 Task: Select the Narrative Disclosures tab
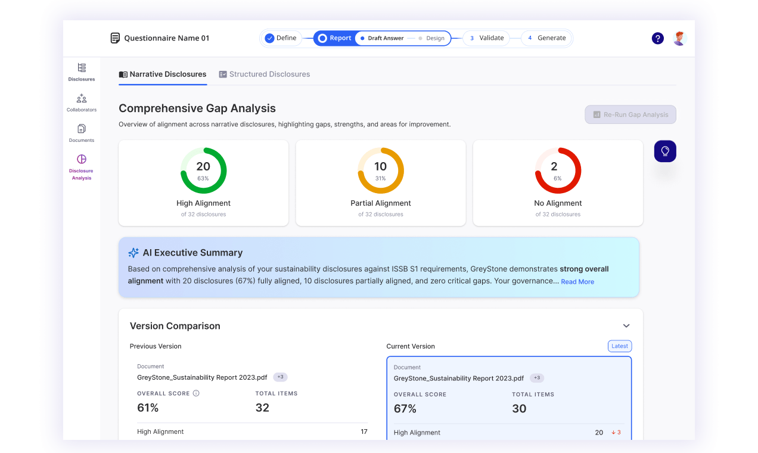(x=163, y=75)
